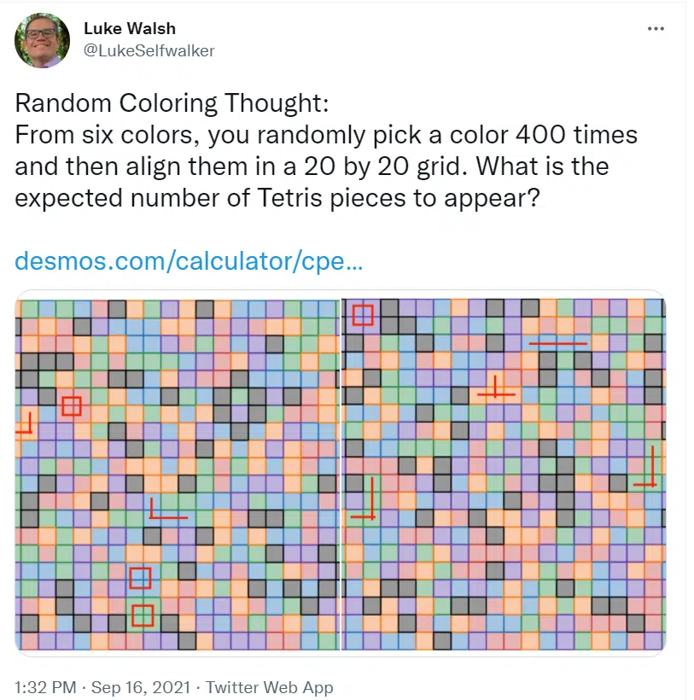Open the three-dot more options menu
Image resolution: width=694 pixels, height=700 pixels.
[x=656, y=28]
